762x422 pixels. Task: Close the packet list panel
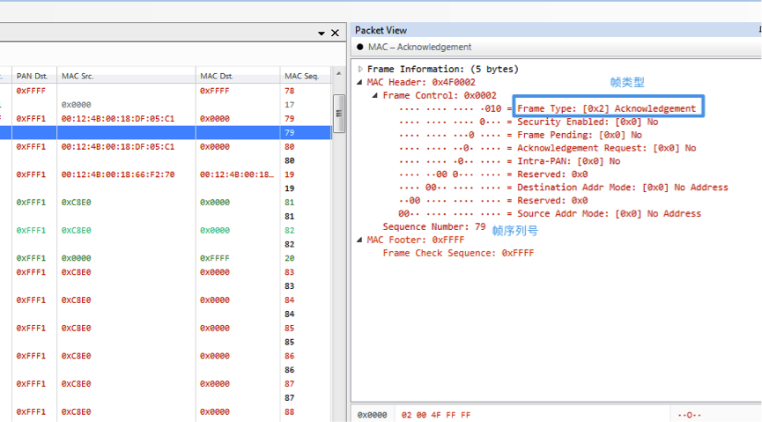coord(335,33)
